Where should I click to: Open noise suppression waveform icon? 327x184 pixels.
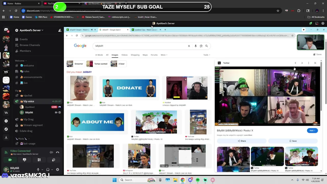pyautogui.click(x=51, y=152)
